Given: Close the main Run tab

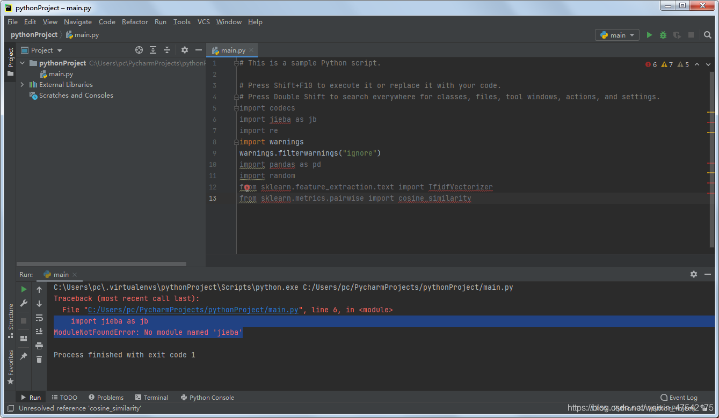Looking at the screenshot, I should (x=75, y=275).
